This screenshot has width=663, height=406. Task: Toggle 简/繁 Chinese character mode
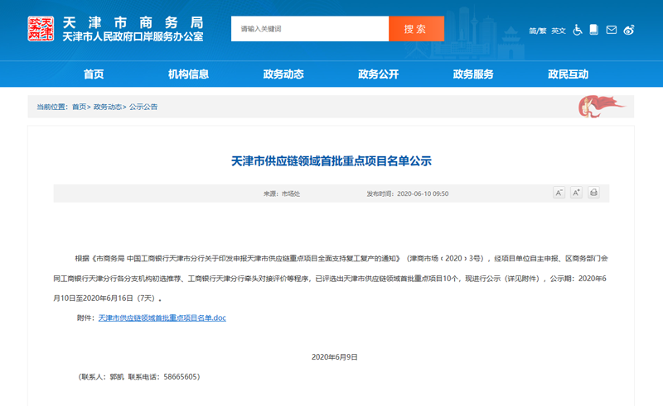point(539,31)
